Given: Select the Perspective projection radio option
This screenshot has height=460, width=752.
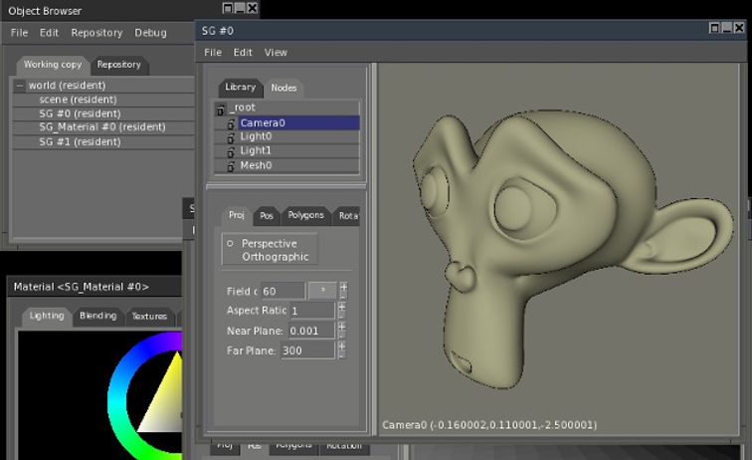Looking at the screenshot, I should (x=230, y=243).
